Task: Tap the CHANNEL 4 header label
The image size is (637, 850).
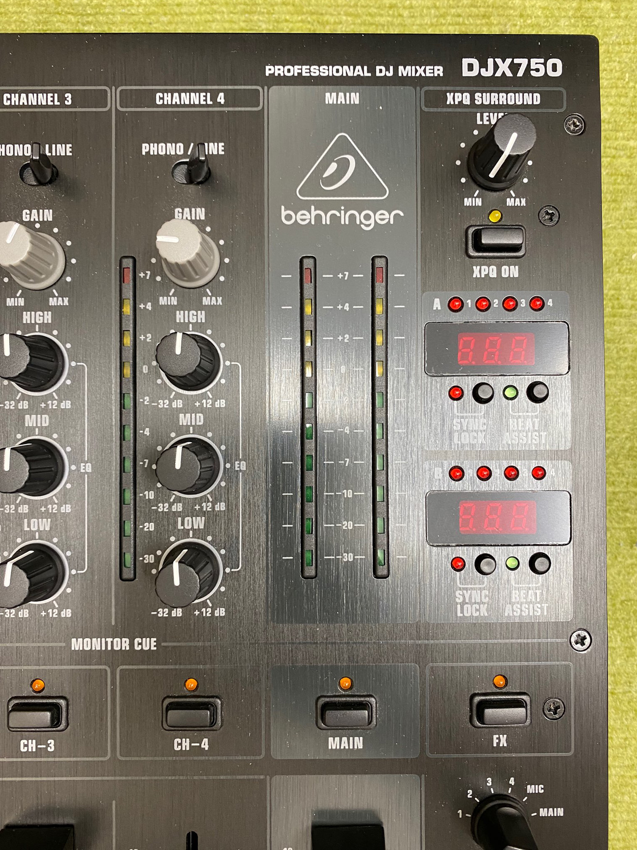Action: click(190, 99)
